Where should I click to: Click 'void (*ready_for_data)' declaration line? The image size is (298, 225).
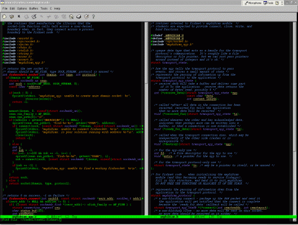click(x=199, y=129)
